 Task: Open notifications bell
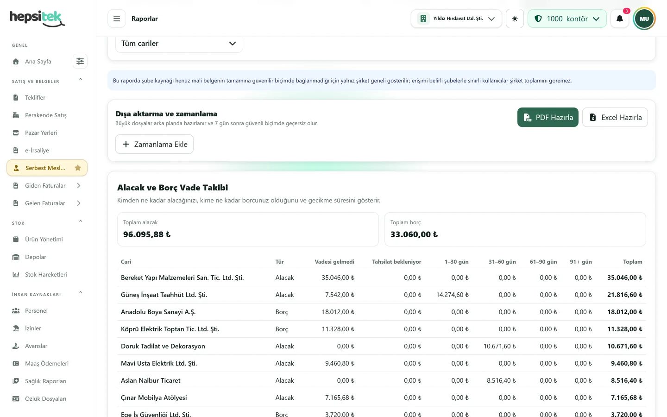(620, 19)
